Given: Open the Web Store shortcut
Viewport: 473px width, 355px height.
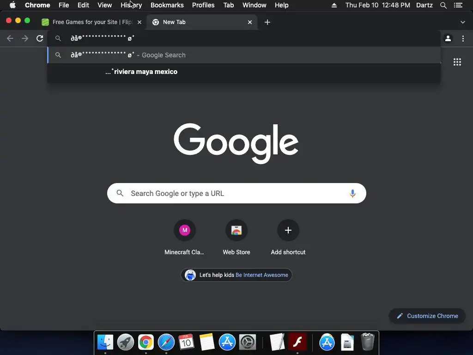Looking at the screenshot, I should pos(236,238).
